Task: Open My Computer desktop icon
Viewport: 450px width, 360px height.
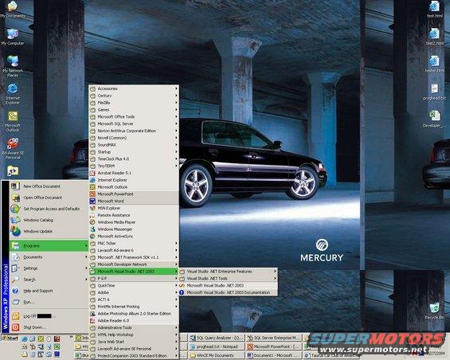Action: point(12,37)
